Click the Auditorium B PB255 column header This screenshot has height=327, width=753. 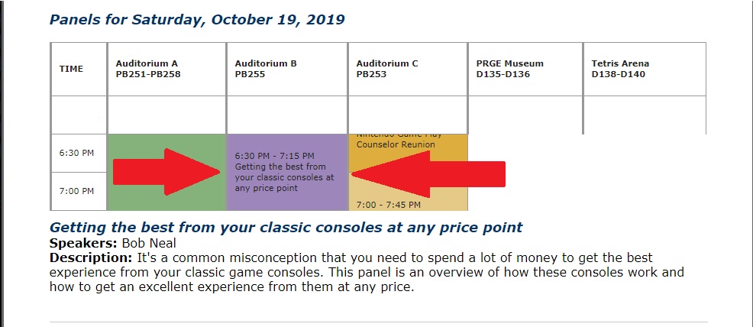(x=286, y=70)
